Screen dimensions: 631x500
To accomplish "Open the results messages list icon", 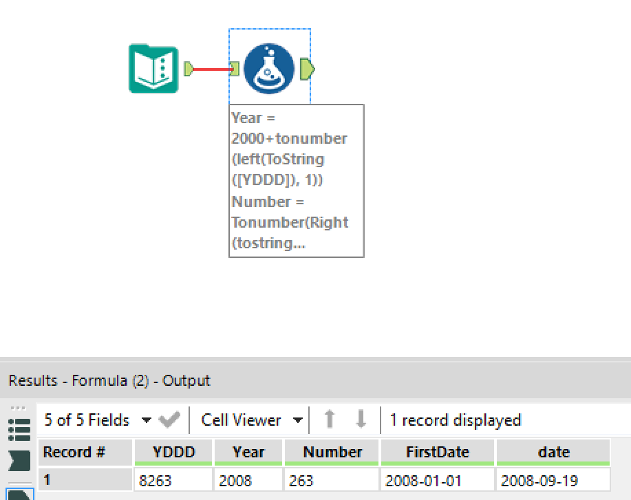I will tap(19, 429).
